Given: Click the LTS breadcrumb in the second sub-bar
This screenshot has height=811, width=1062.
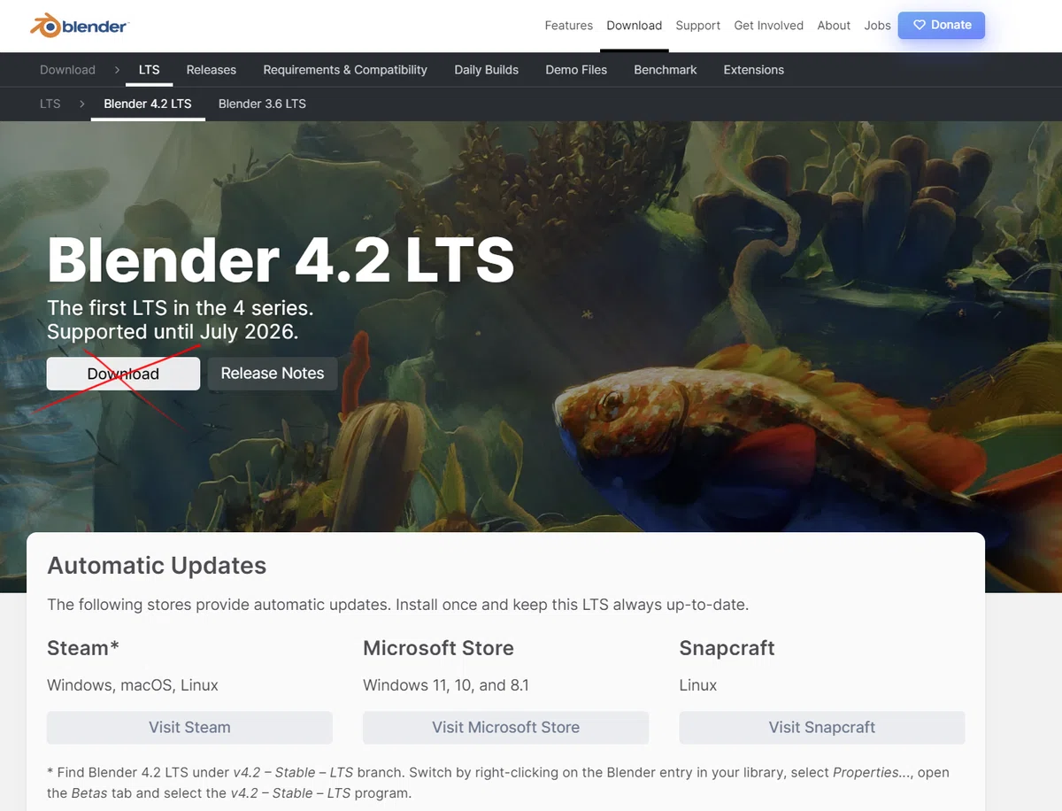Looking at the screenshot, I should tap(50, 104).
